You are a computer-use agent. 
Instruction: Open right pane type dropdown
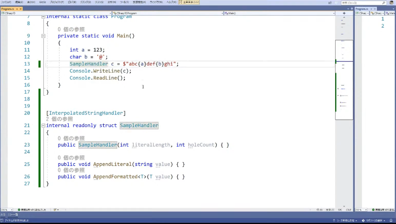(x=377, y=13)
